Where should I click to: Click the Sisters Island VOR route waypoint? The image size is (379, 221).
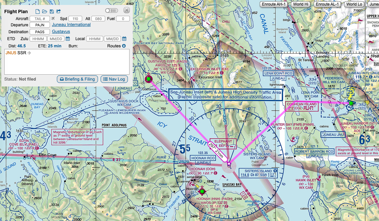coord(229,164)
